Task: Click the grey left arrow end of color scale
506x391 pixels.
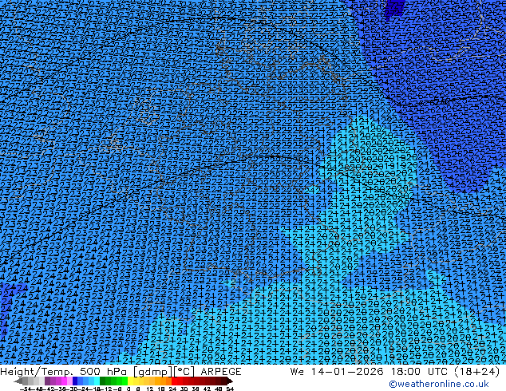Action: point(18,381)
